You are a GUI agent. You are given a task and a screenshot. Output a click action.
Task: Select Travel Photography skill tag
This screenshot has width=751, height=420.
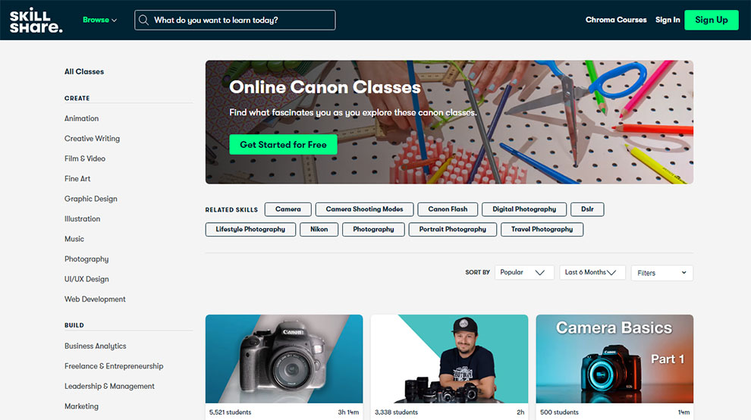pos(542,230)
